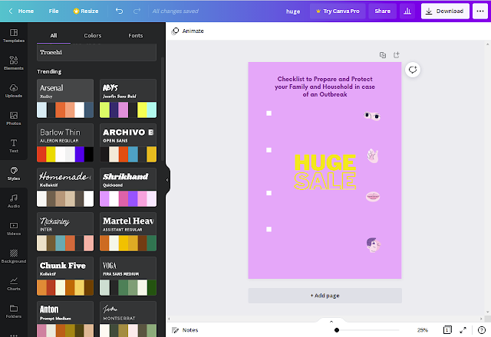Image resolution: width=491 pixels, height=337 pixels.
Task: Edit the design title field 'huge'
Action: click(x=293, y=11)
